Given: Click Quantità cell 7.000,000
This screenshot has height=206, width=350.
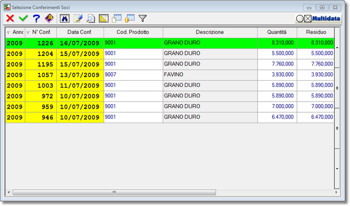Looking at the screenshot, I should tap(277, 107).
